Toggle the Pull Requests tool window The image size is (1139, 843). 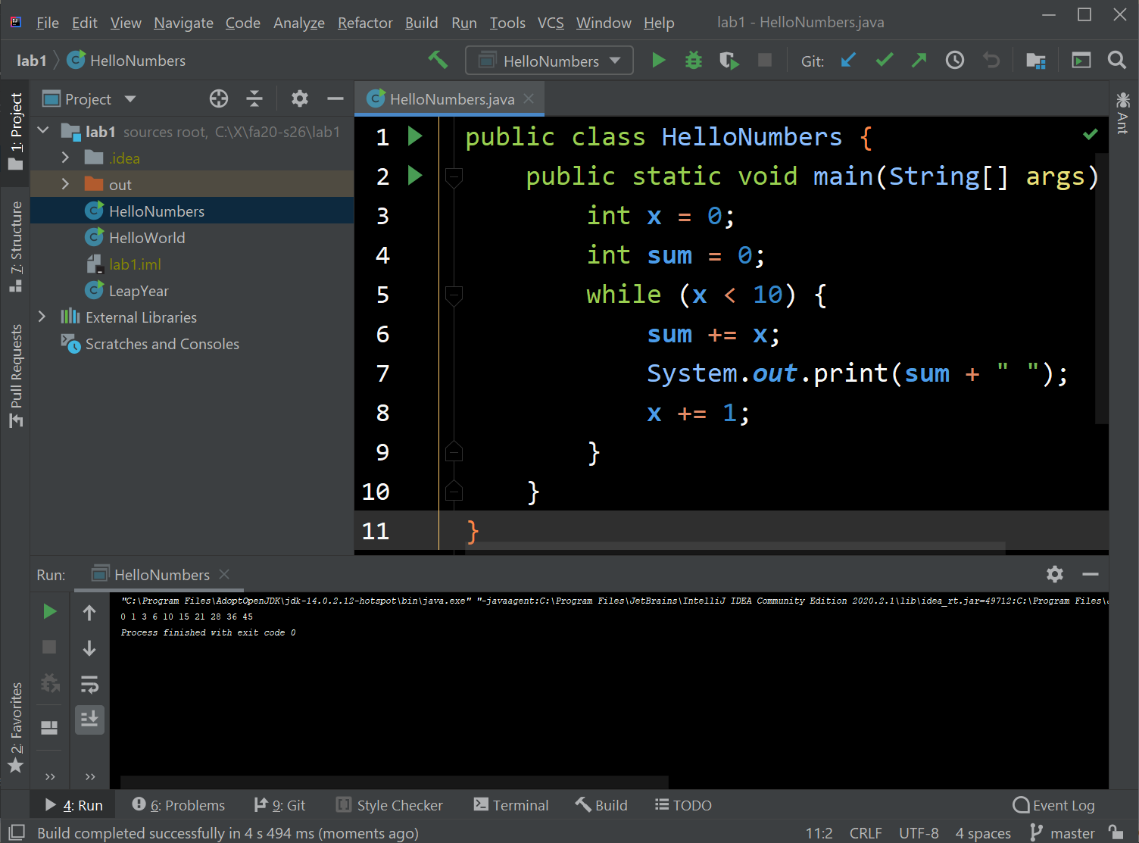15,376
